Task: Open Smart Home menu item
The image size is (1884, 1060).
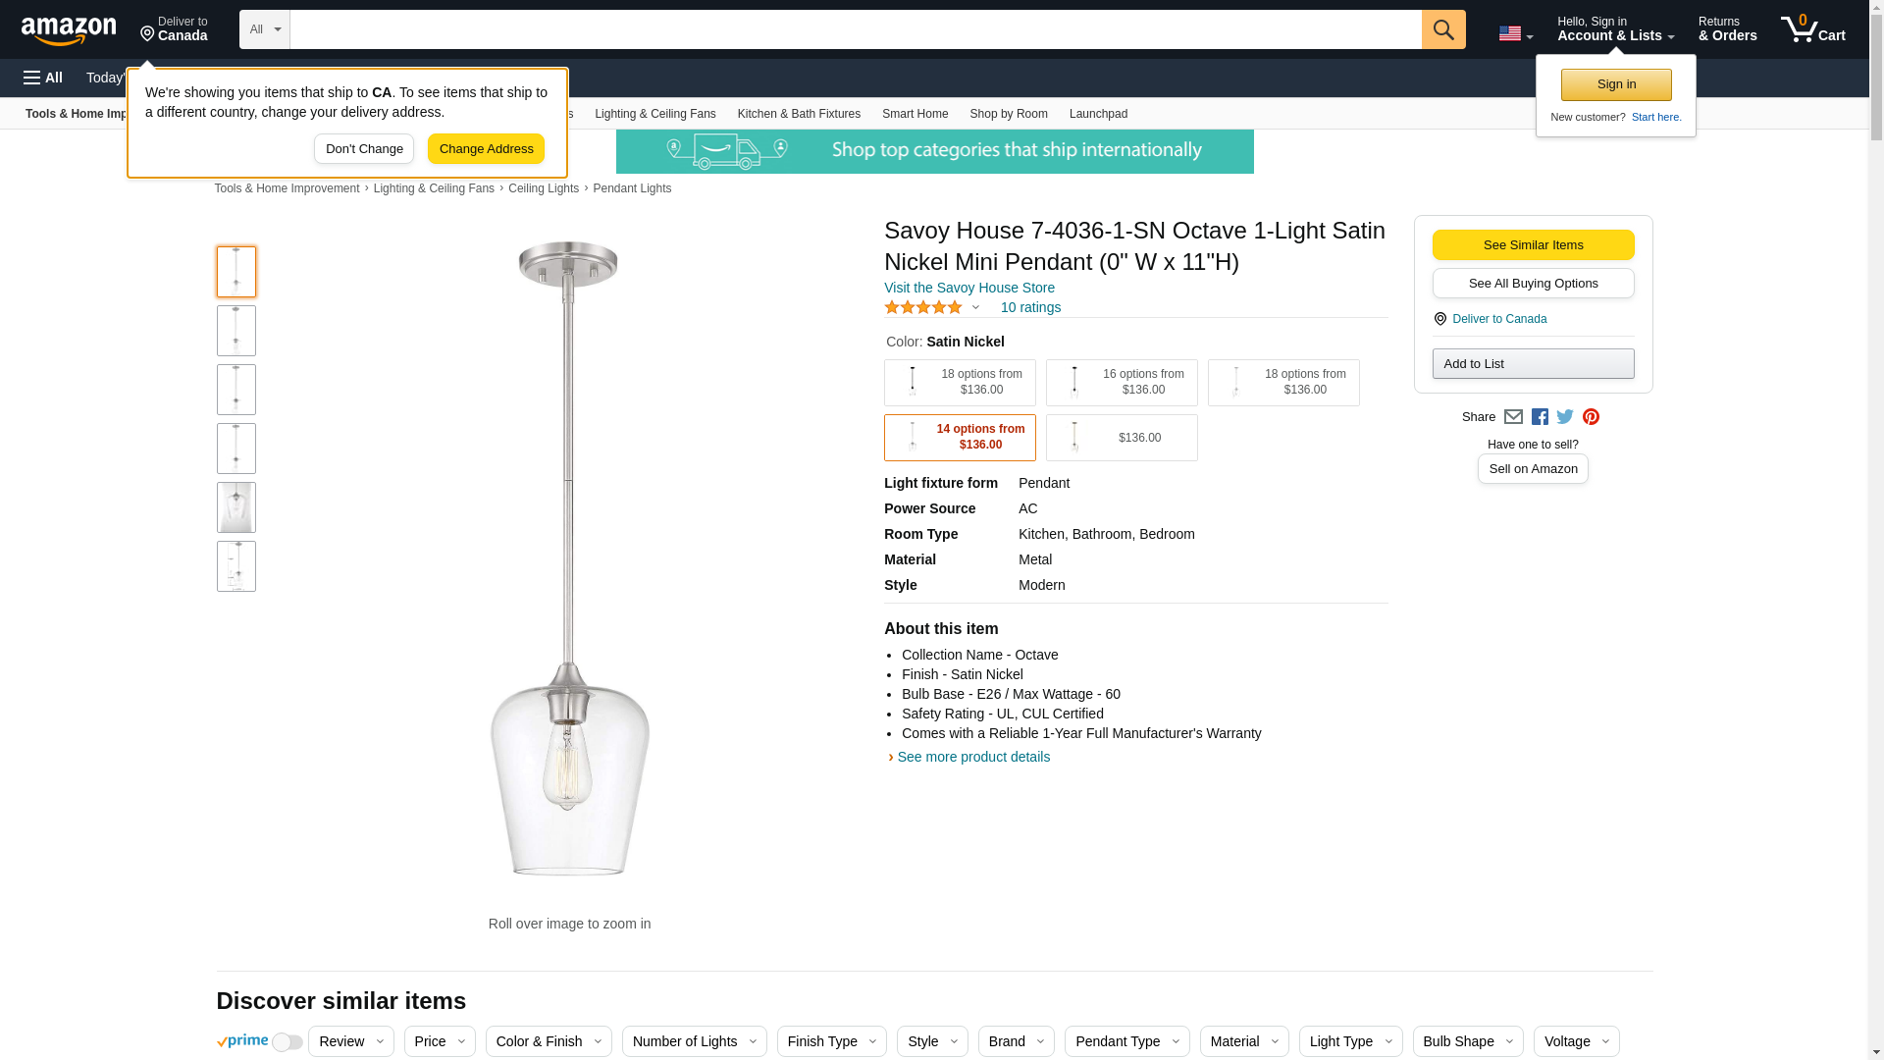Action: (x=915, y=114)
